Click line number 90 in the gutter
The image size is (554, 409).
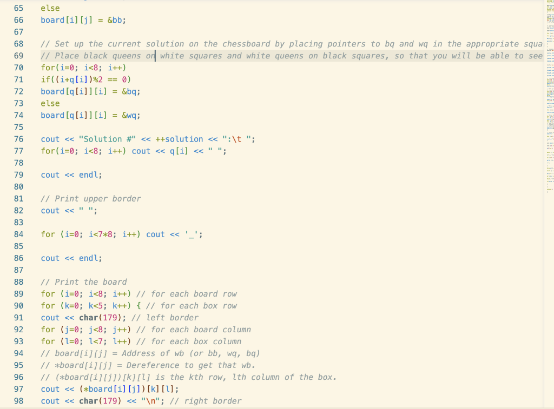19,306
